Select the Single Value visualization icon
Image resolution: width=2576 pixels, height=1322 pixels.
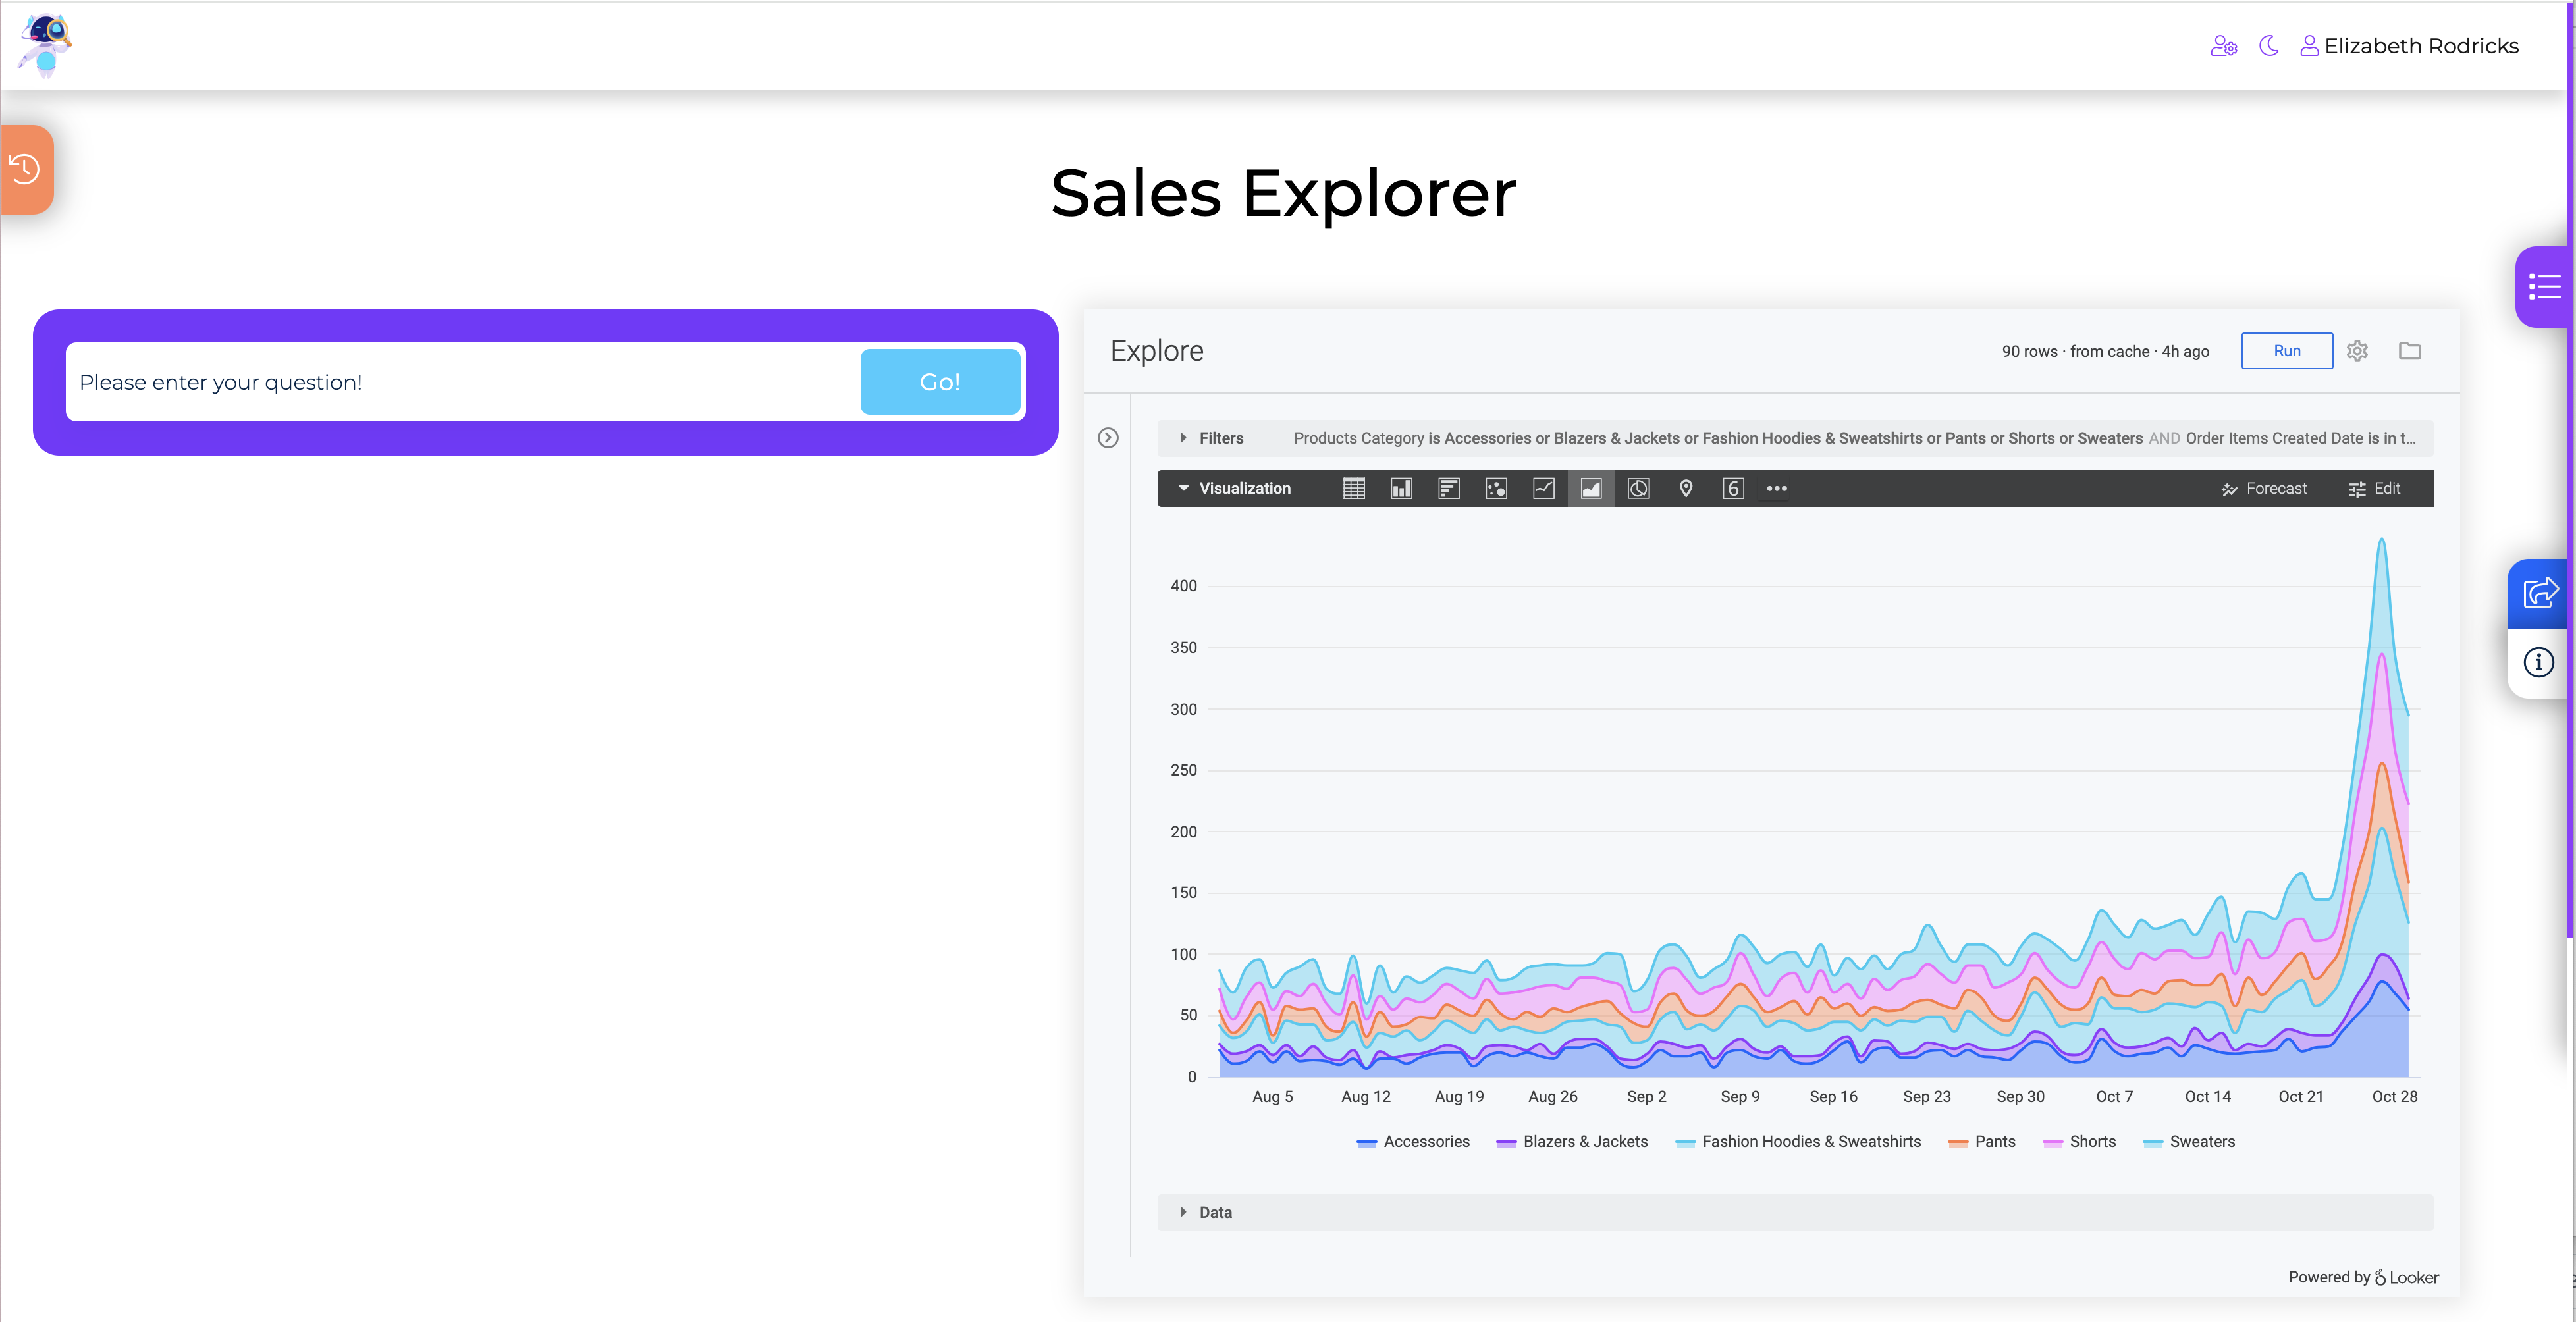click(1733, 488)
